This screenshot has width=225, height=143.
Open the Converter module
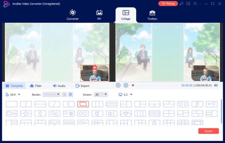point(72,15)
